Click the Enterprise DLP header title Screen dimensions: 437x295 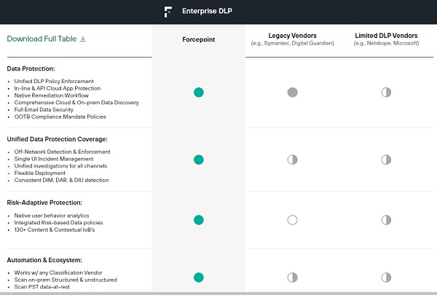point(207,11)
